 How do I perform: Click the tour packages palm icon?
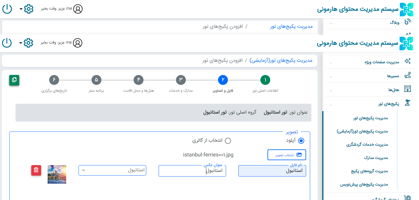coord(408,104)
